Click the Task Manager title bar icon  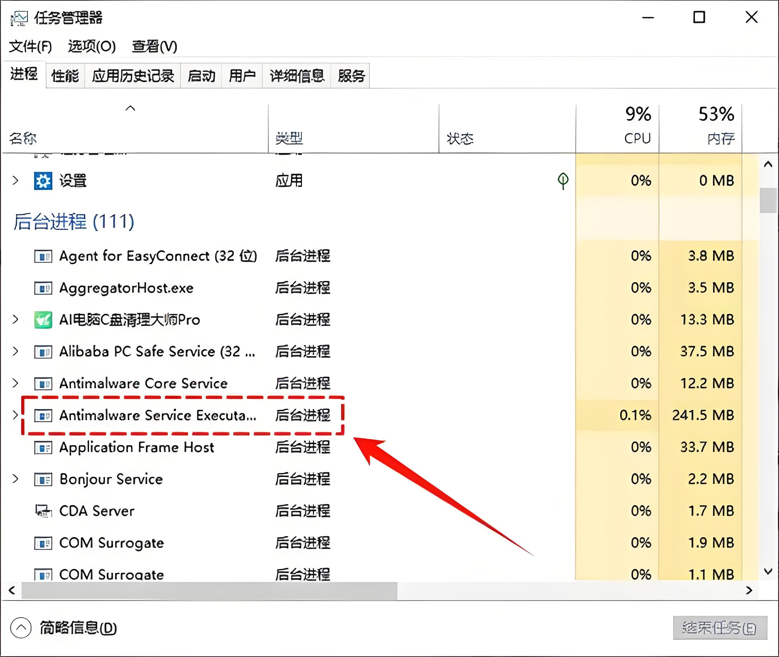(19, 18)
